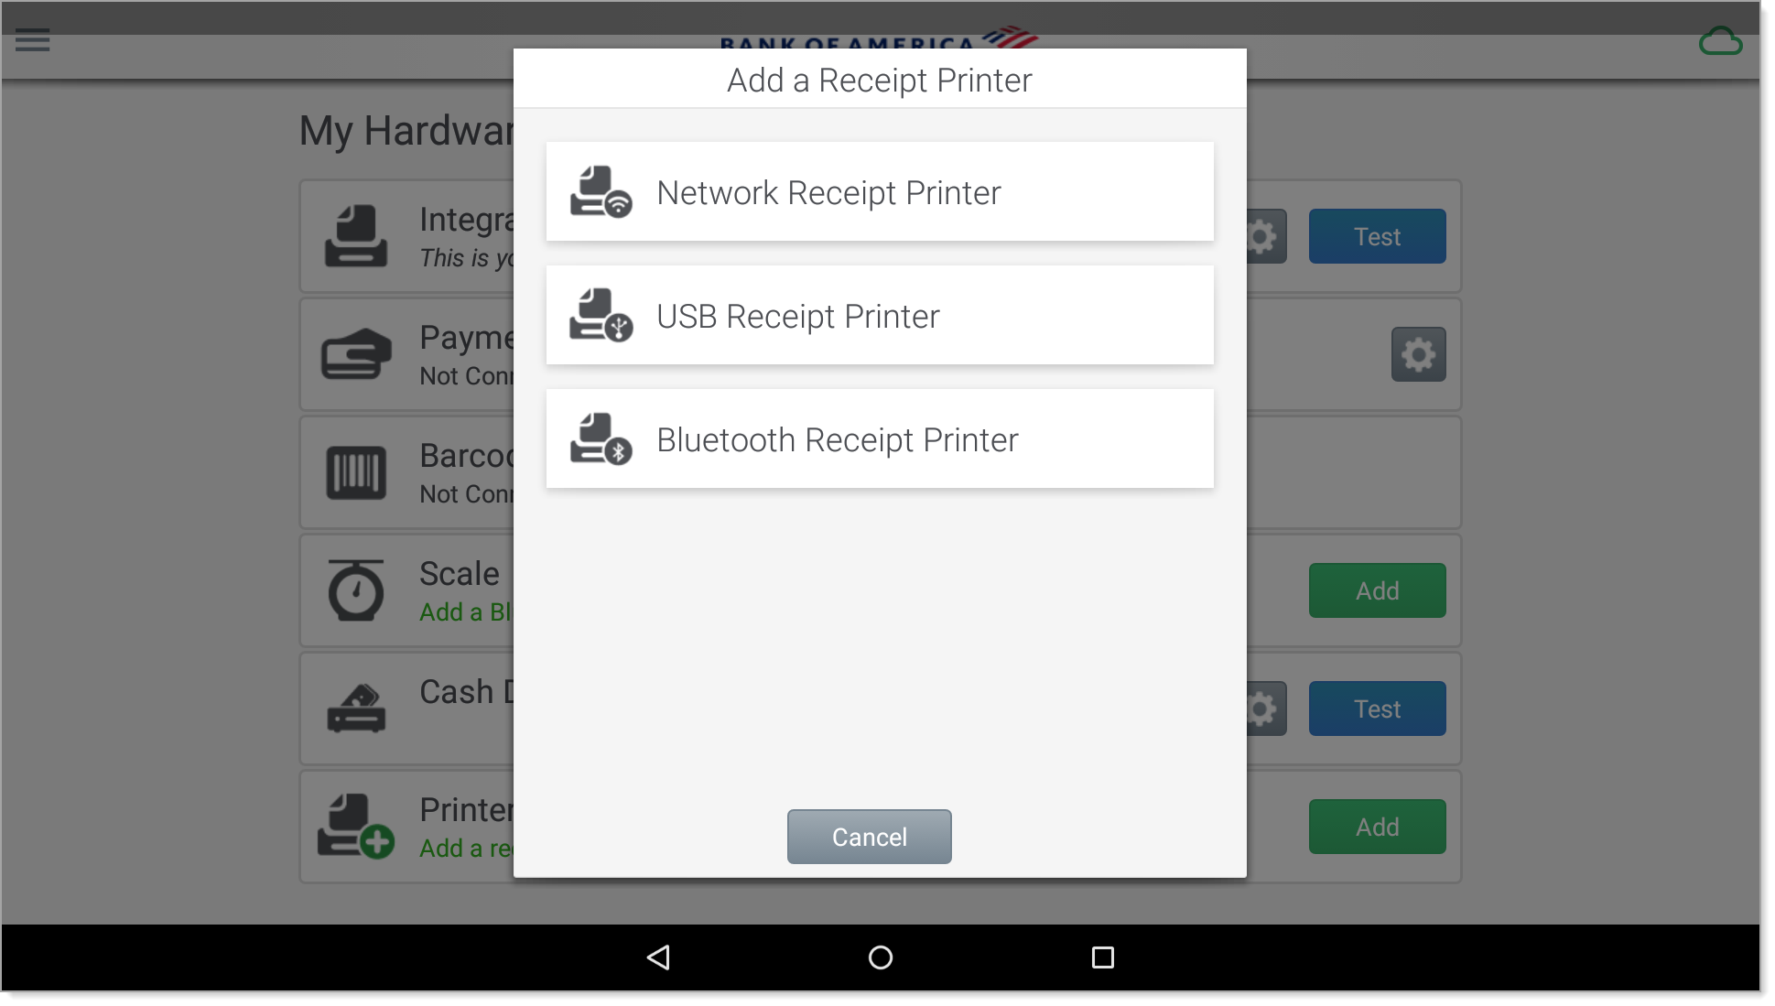Click the Barcode scanner icon
Screen dimensions: 1775x1006
(355, 471)
